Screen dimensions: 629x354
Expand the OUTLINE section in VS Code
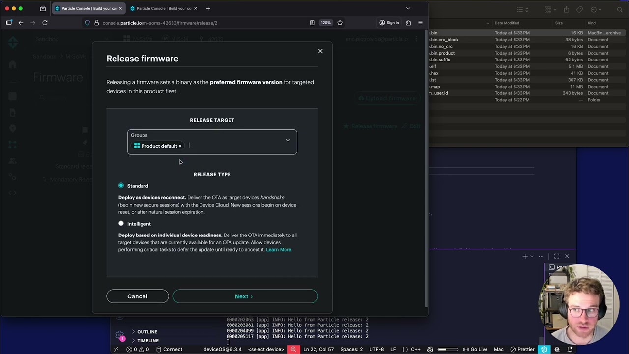[x=147, y=332]
